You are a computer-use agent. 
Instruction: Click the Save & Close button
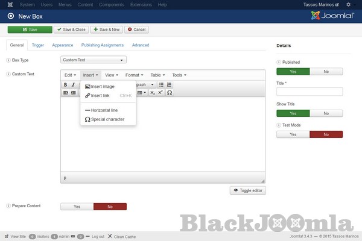pyautogui.click(x=71, y=29)
